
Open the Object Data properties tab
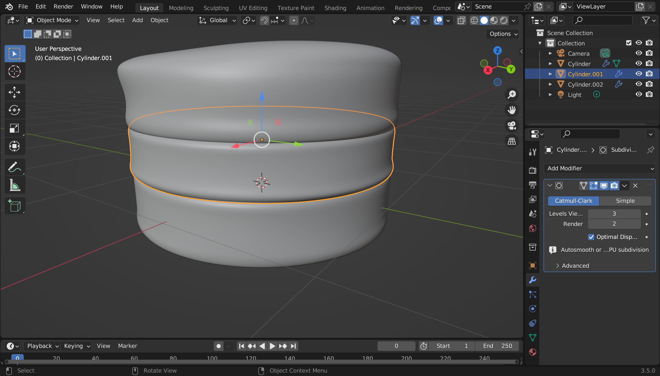pos(533,338)
